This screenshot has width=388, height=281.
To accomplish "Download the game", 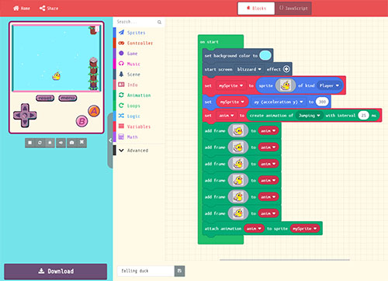I will (x=56, y=272).
